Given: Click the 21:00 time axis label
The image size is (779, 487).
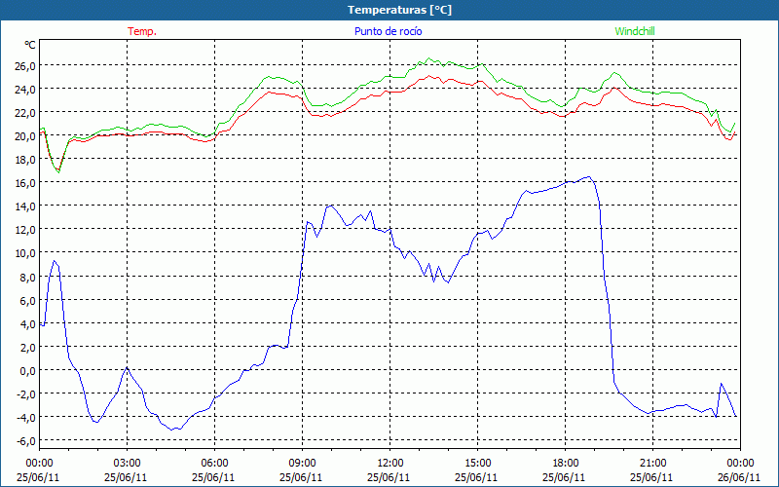Looking at the screenshot, I should tap(652, 463).
